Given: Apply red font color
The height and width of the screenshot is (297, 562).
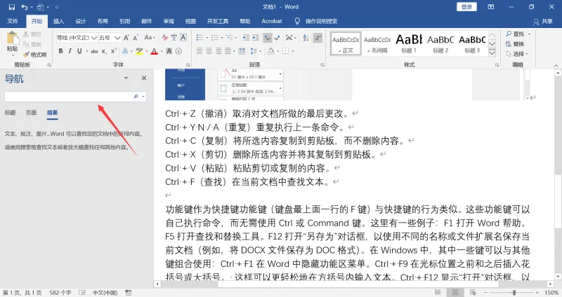Looking at the screenshot, I should click(x=154, y=51).
